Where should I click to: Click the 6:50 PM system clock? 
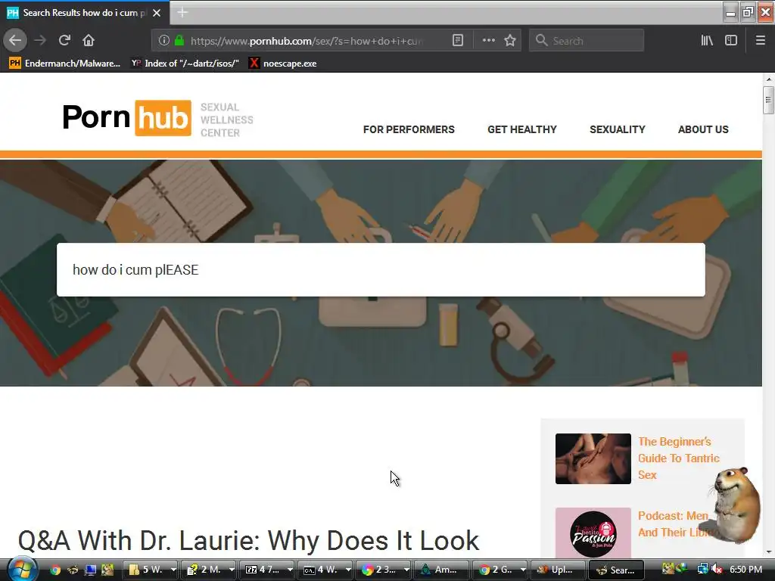pos(745,569)
